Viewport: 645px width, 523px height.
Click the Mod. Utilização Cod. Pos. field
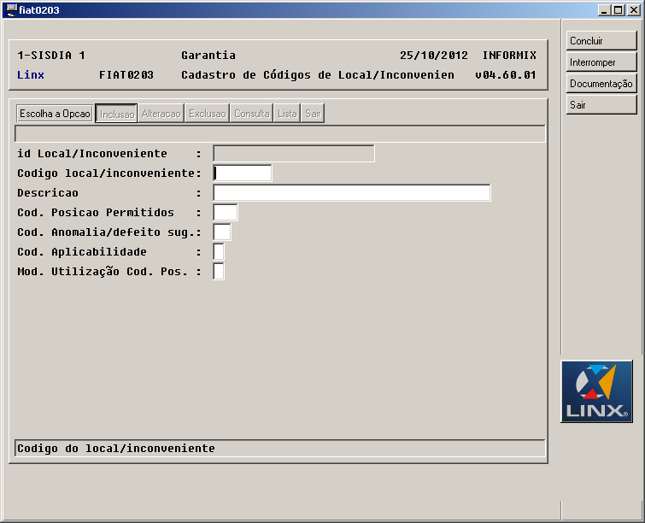(219, 272)
